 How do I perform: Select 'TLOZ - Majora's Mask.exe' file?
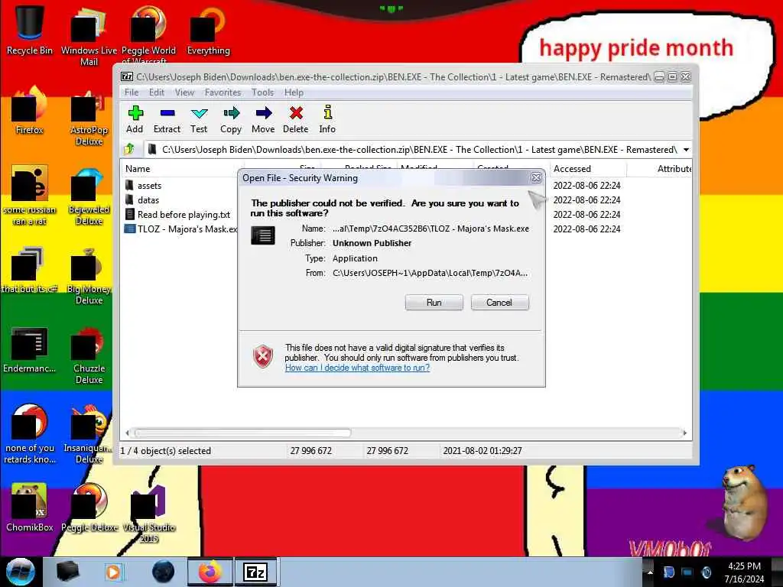point(180,229)
